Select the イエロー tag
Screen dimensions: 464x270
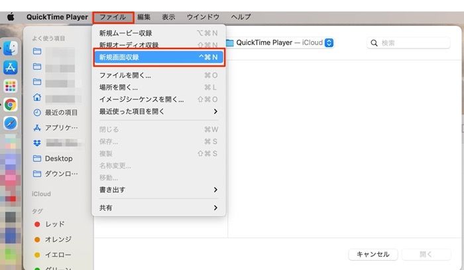click(x=53, y=255)
